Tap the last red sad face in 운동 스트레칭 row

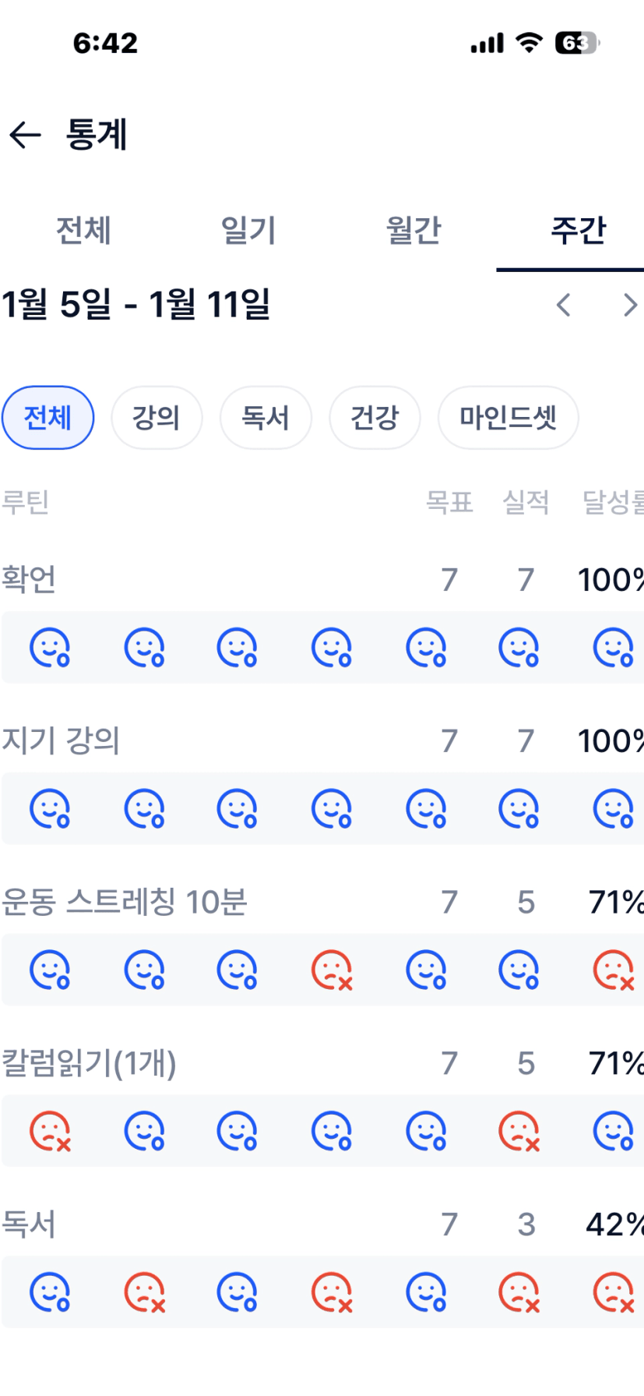[614, 970]
